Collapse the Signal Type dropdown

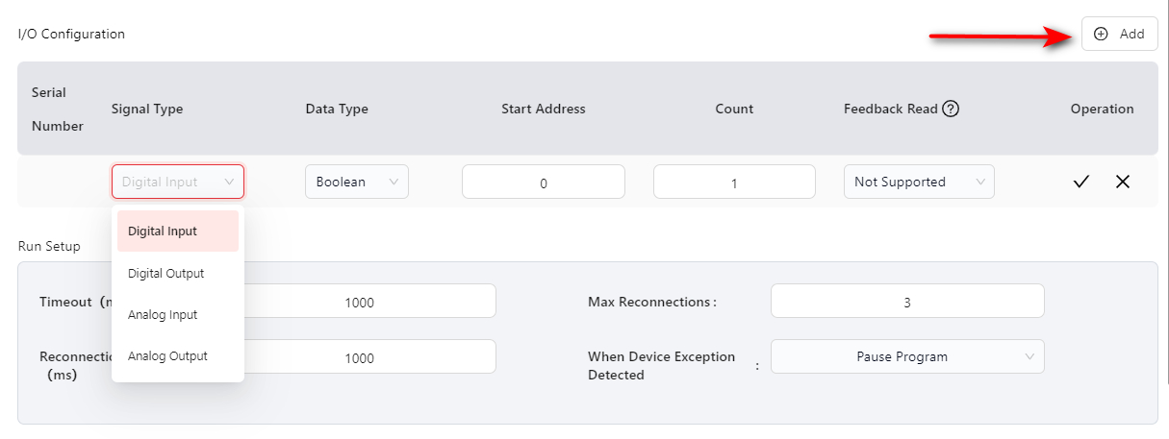[178, 182]
